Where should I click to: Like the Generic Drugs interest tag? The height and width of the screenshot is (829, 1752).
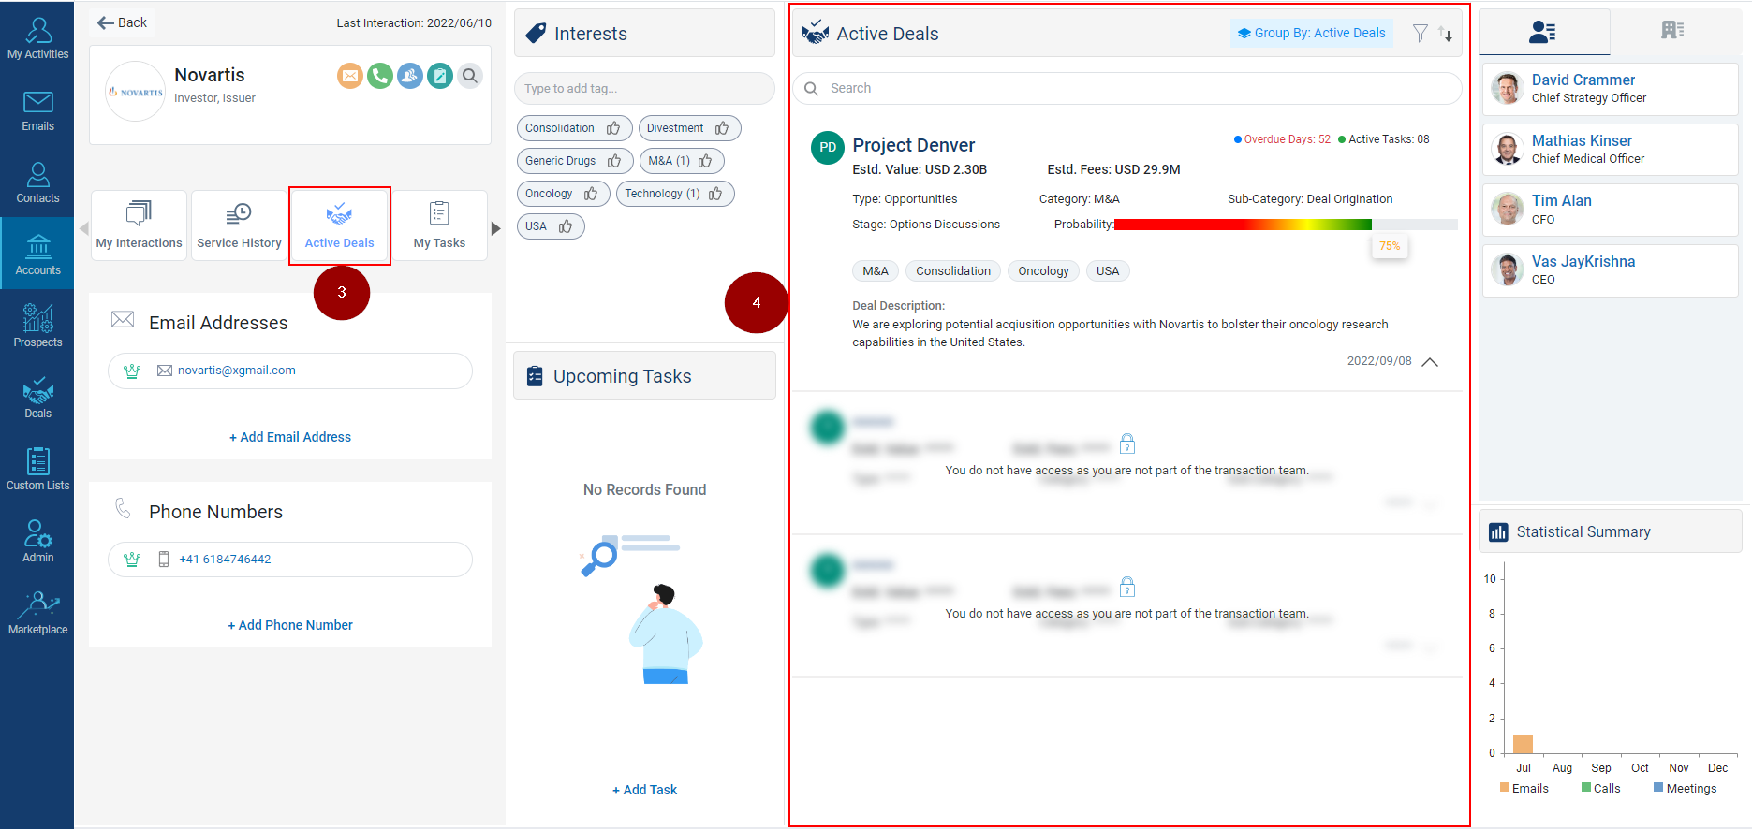click(x=614, y=161)
